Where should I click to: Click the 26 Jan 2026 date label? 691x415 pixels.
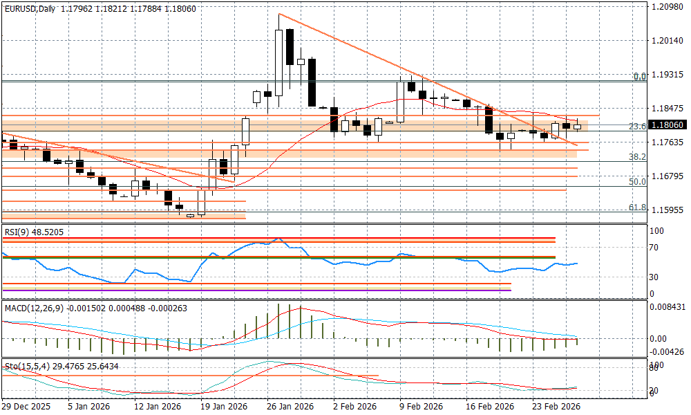289,408
